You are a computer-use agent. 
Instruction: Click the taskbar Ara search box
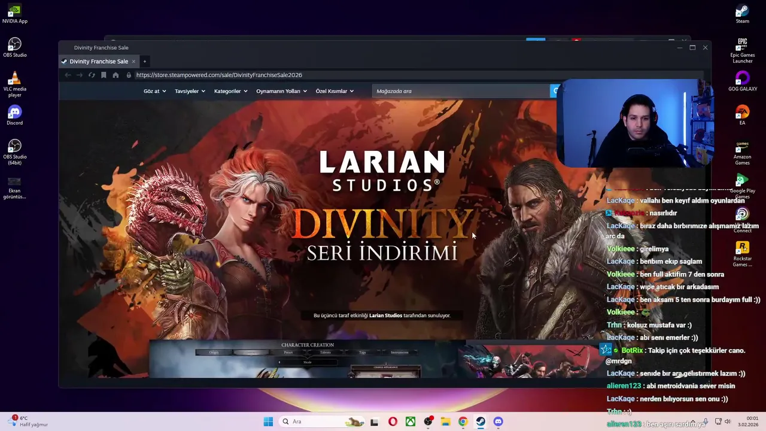pyautogui.click(x=323, y=421)
